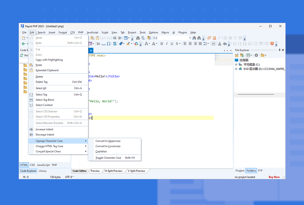The height and width of the screenshot is (205, 304).
Task: Click the Find binoculars icon
Action: pos(138,38)
